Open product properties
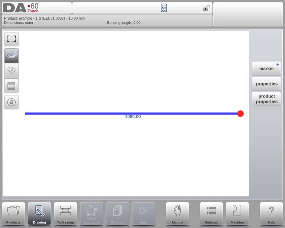285x228 pixels. tap(266, 99)
